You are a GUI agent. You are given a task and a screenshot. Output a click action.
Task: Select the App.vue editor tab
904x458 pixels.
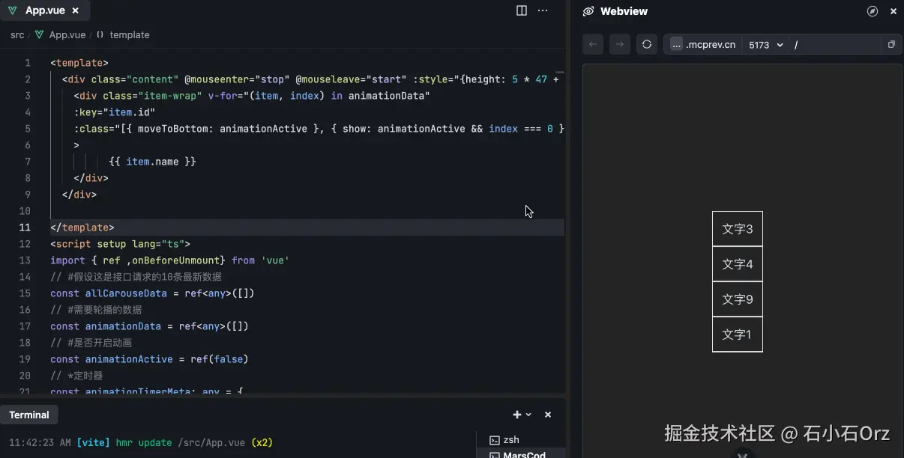tap(45, 10)
